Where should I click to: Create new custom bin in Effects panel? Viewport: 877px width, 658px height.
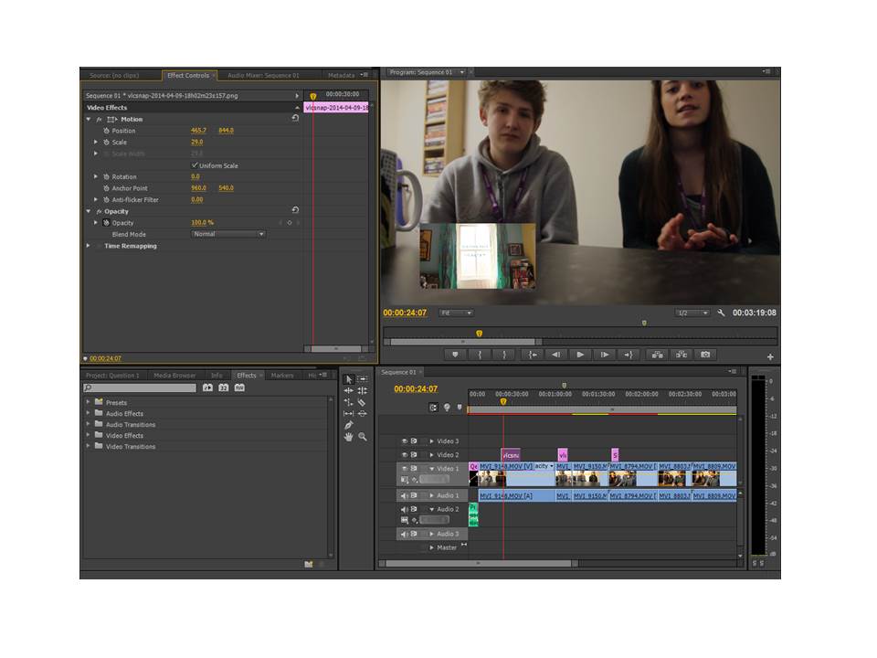308,564
